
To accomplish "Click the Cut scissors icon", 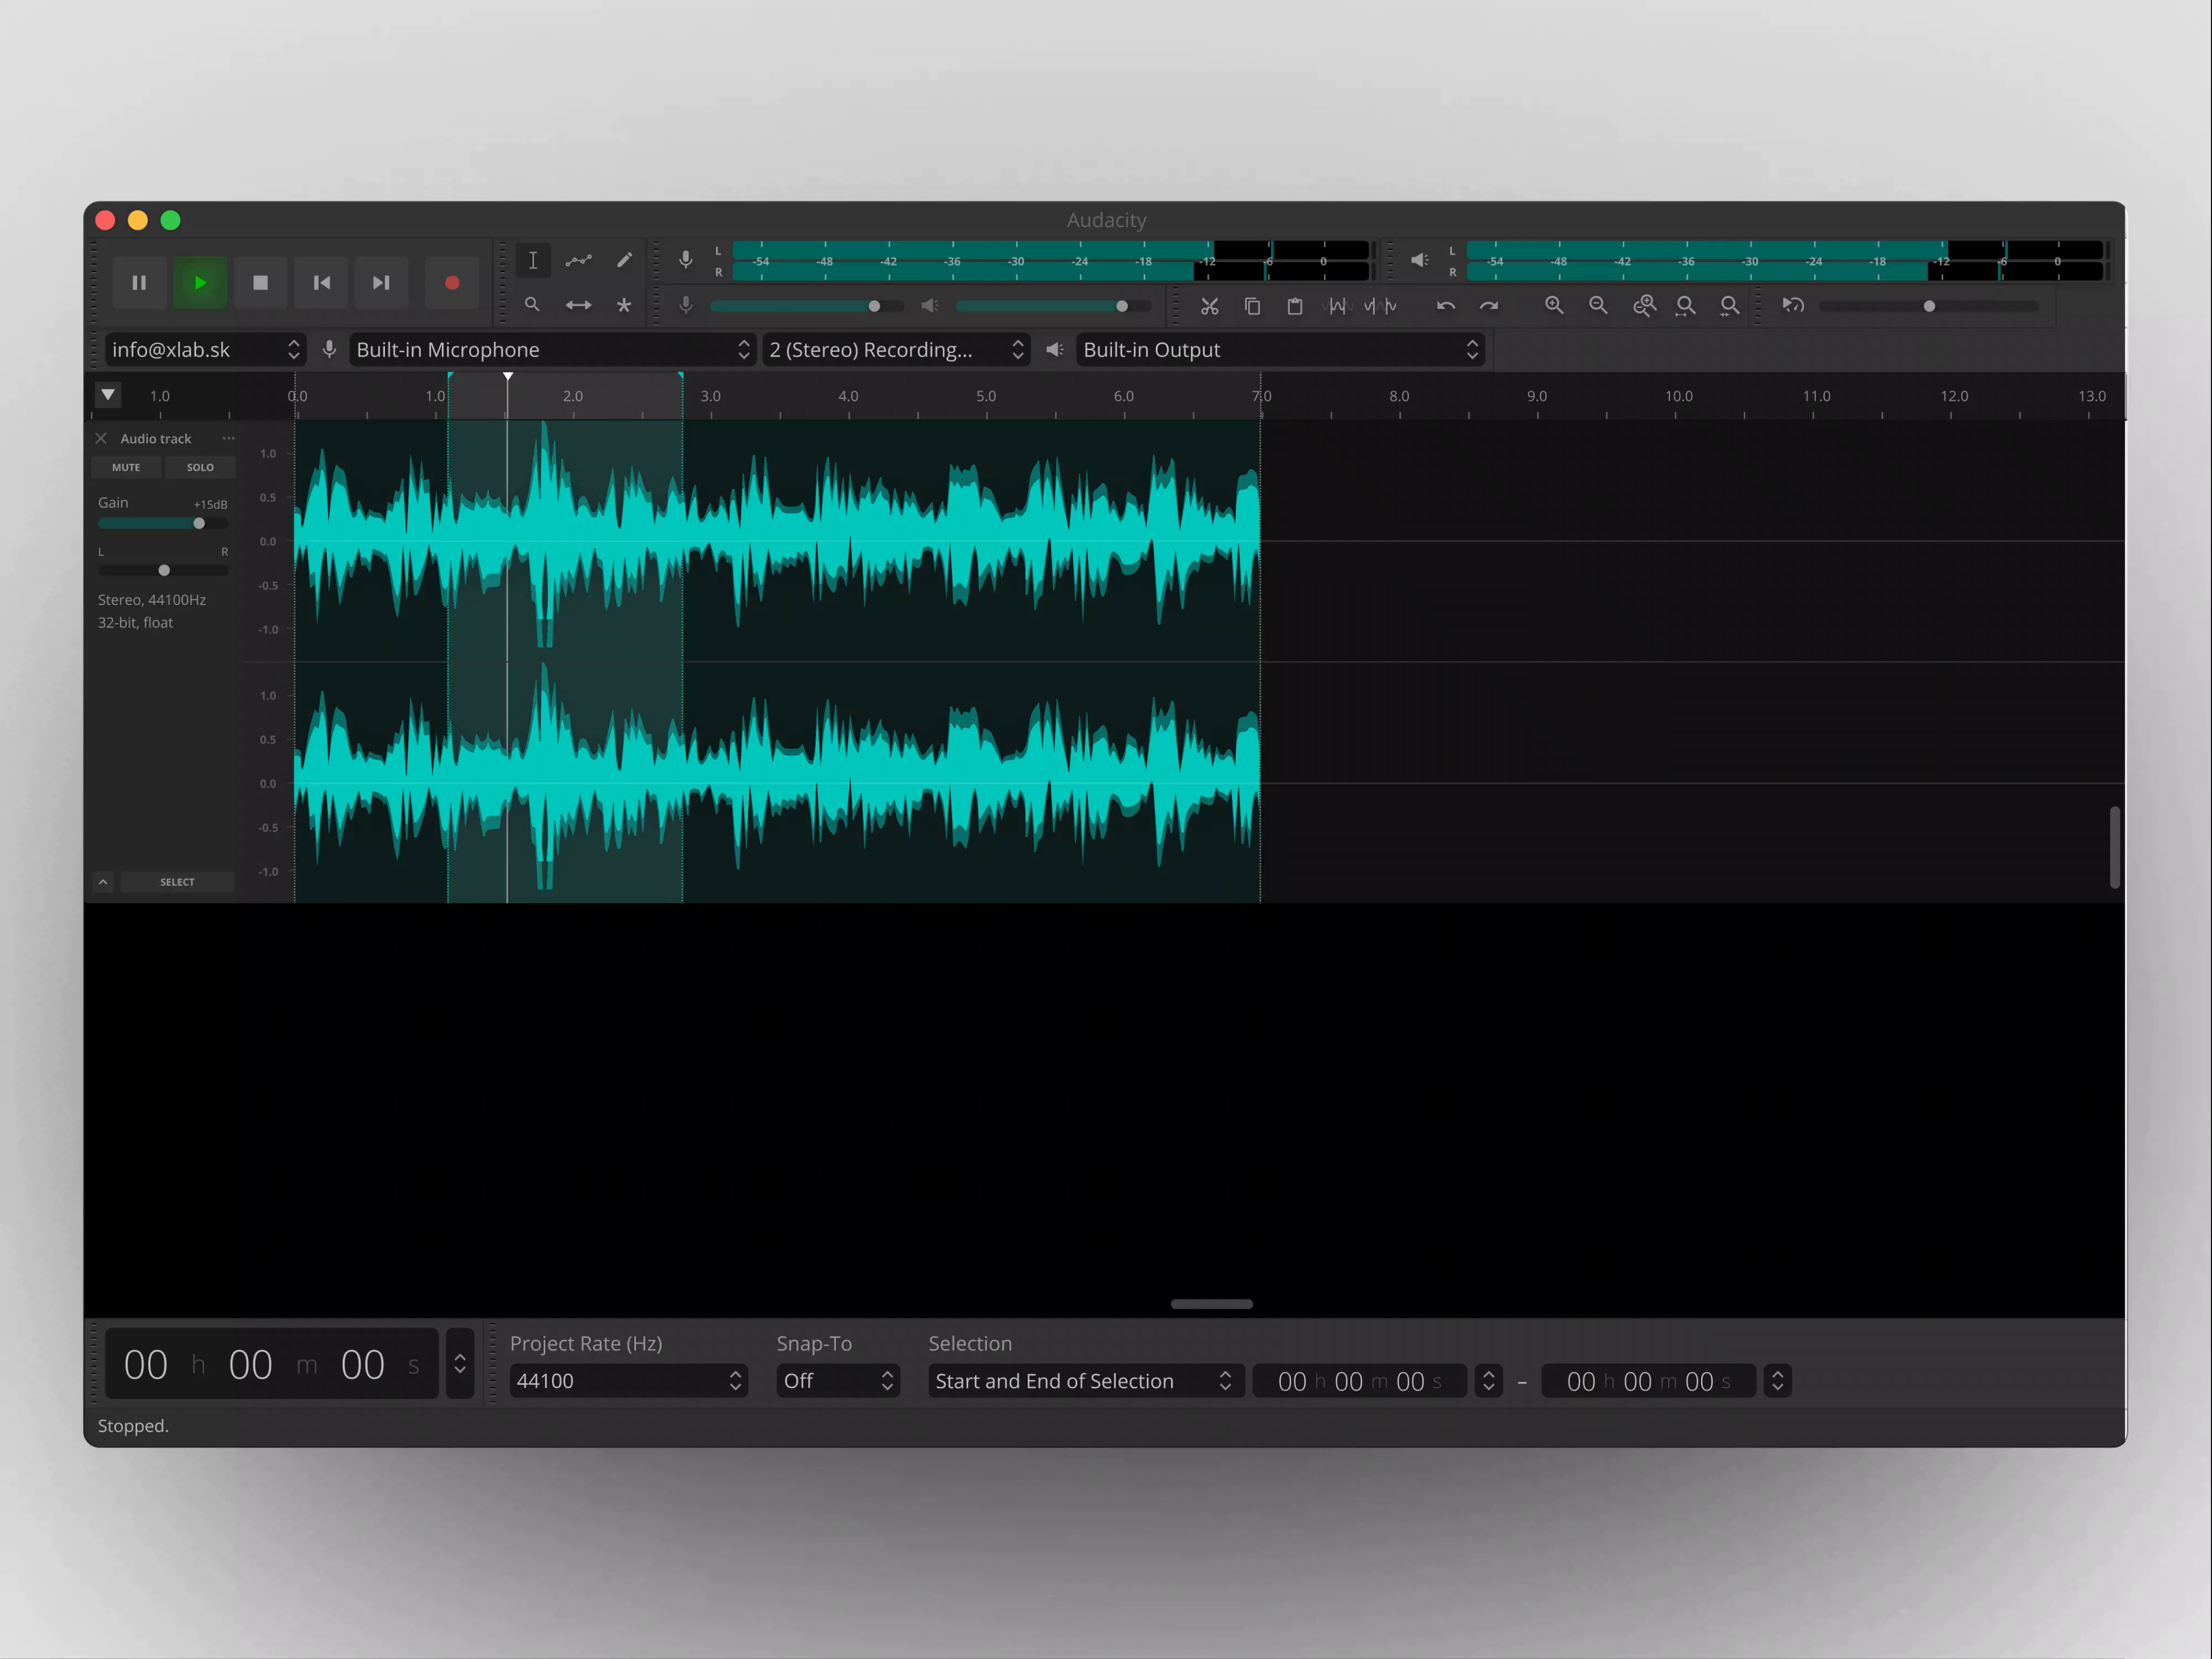I will tap(1209, 306).
